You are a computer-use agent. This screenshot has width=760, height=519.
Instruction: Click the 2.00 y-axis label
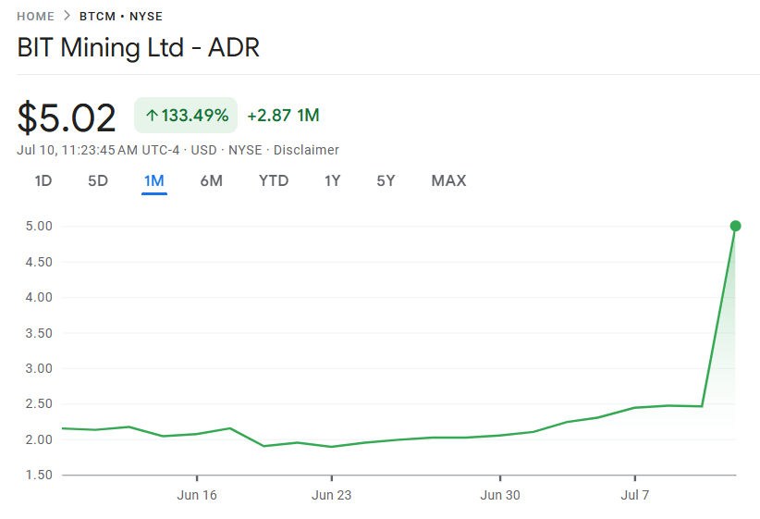click(x=39, y=439)
